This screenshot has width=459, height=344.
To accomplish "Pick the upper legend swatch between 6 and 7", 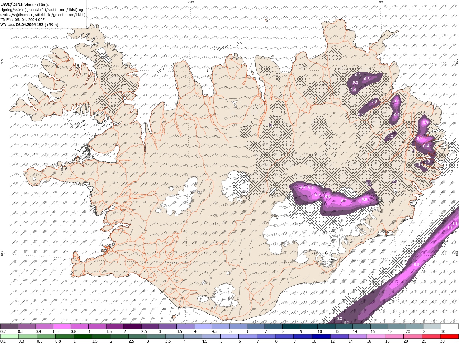I will tap(256, 326).
